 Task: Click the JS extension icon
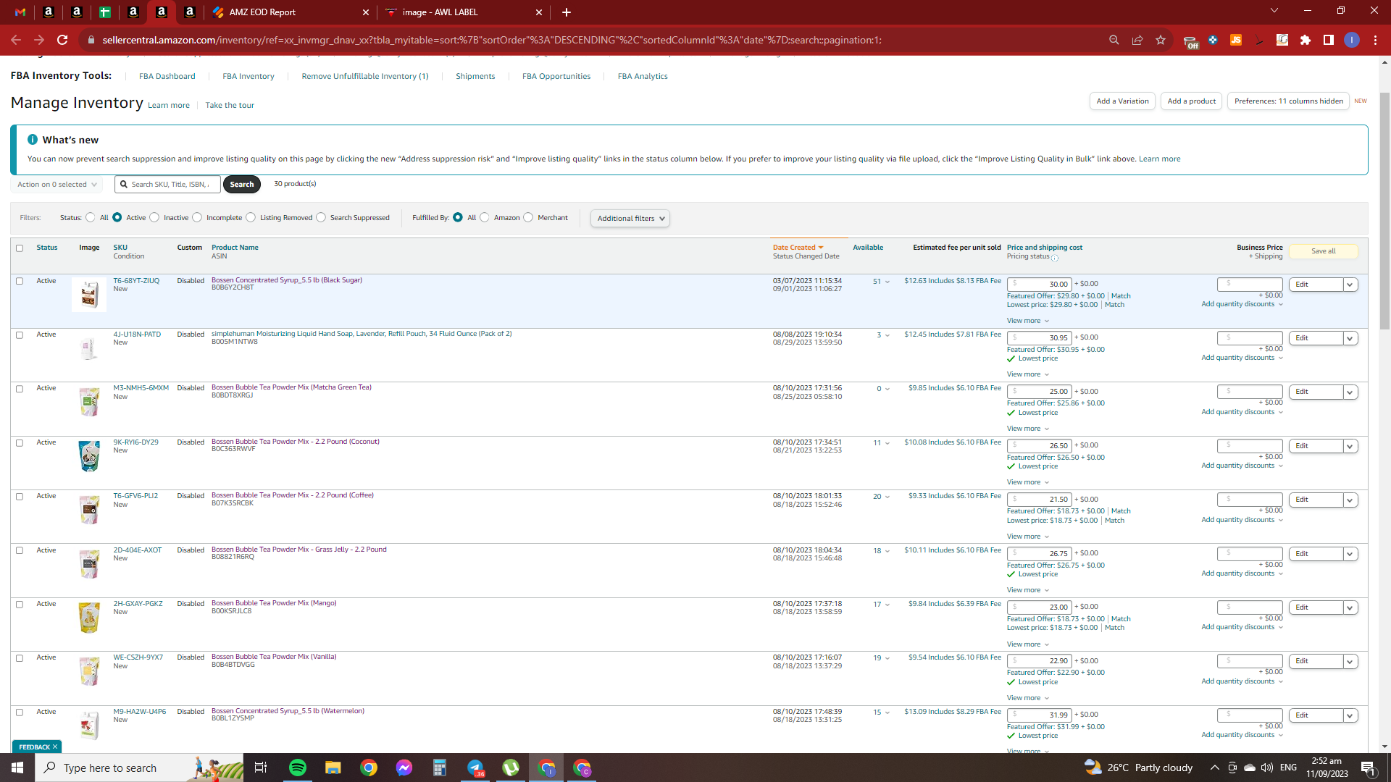pyautogui.click(x=1236, y=40)
